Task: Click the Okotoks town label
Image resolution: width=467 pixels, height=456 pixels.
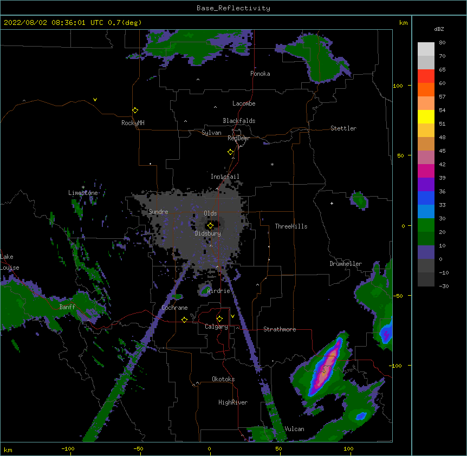Action: (223, 379)
